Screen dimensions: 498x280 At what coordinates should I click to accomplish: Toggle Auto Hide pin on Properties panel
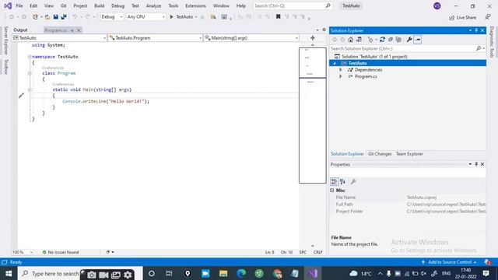point(476,164)
